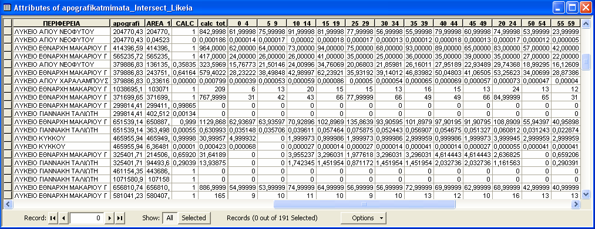Click CALC cell 0,99865
595x229 pixels.
(185, 105)
